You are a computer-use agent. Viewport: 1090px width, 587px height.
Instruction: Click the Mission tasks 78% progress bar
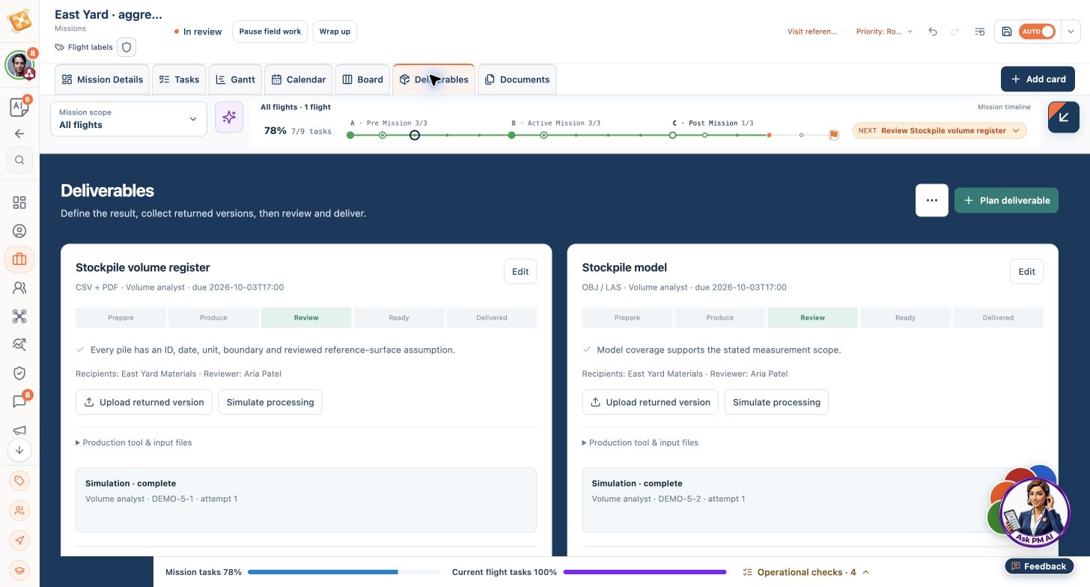tap(345, 572)
